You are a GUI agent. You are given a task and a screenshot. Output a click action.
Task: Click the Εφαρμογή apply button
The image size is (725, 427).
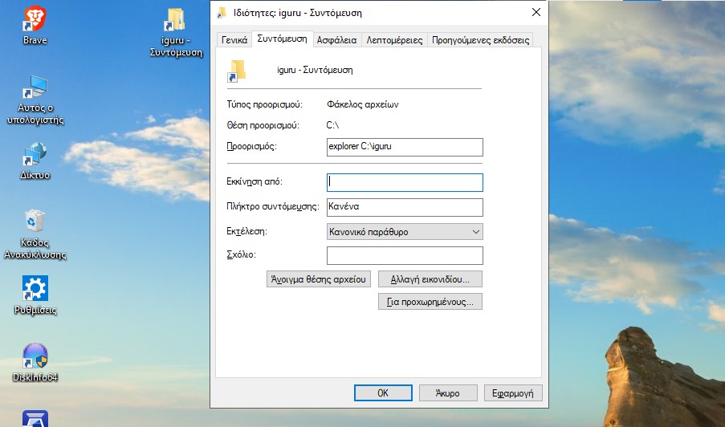[x=513, y=392]
